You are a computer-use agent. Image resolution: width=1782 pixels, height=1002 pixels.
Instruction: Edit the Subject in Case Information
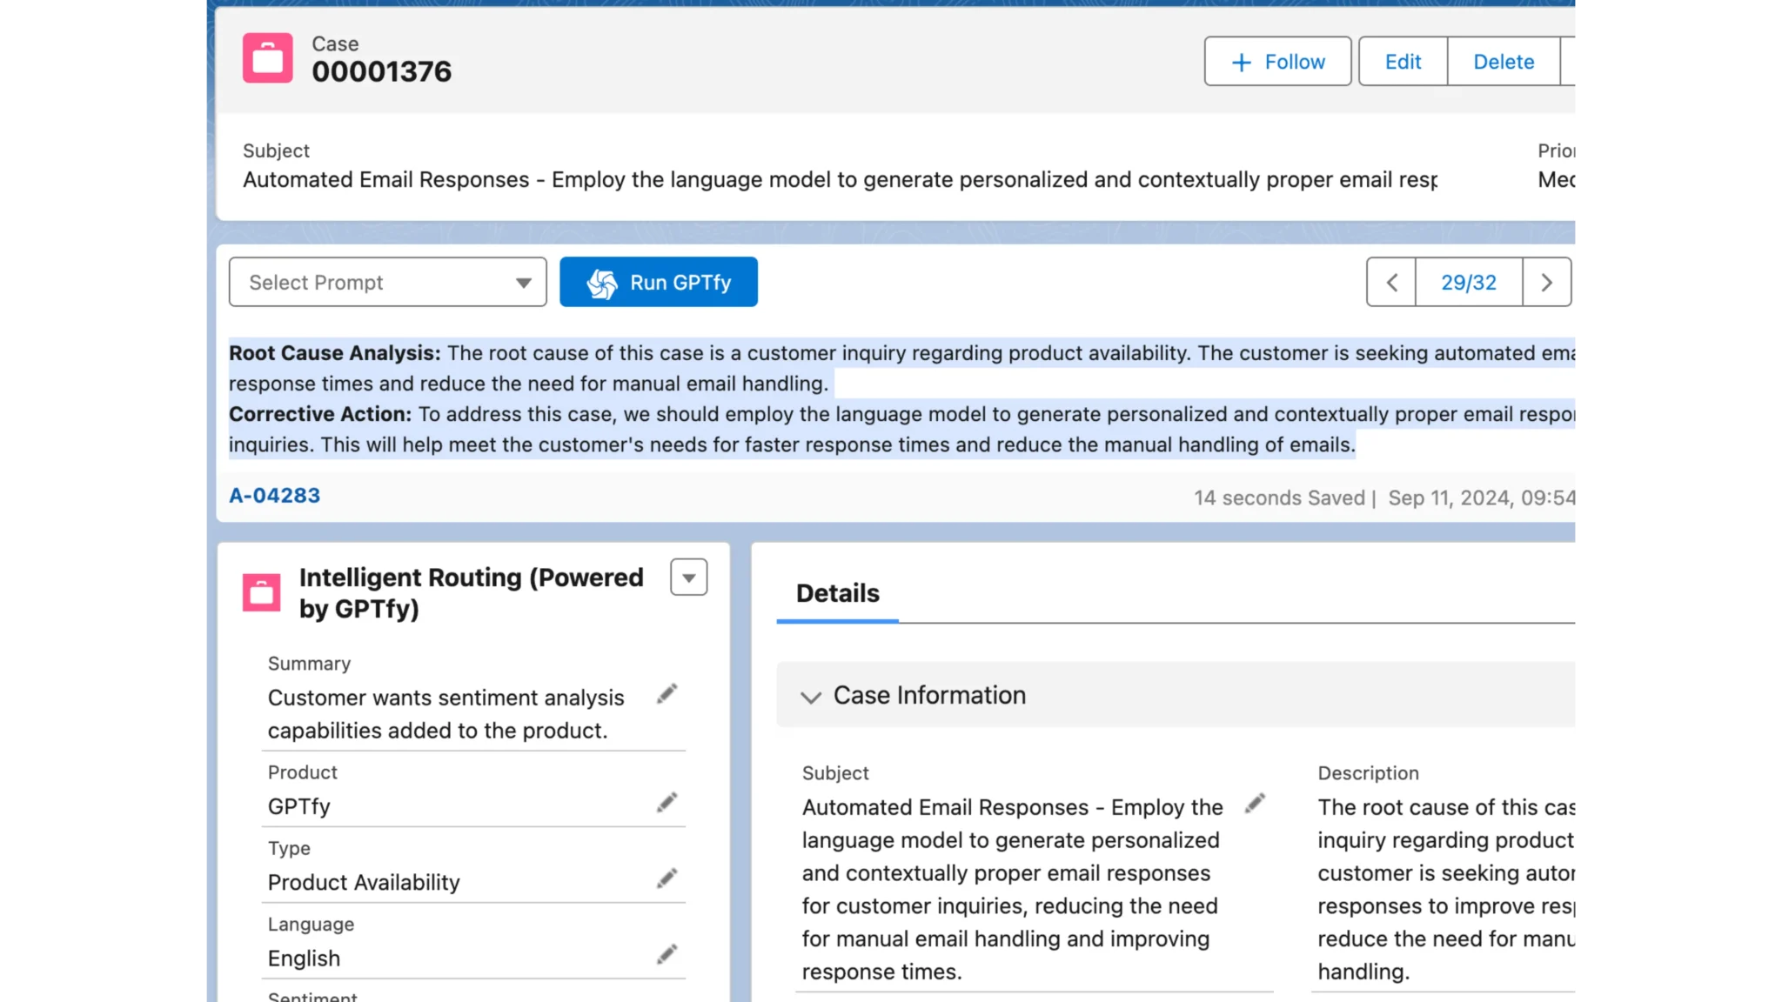click(x=1255, y=804)
